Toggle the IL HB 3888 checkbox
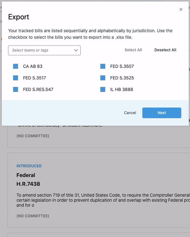Screen dimensions: 190x237 pos(103,90)
